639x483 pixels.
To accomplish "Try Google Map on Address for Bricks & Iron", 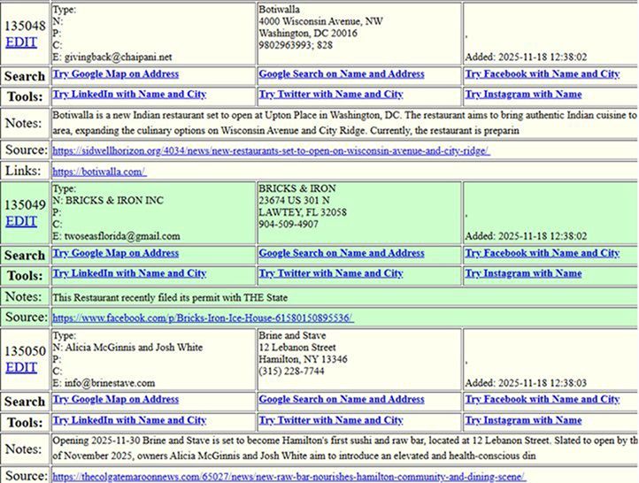I will tap(116, 253).
